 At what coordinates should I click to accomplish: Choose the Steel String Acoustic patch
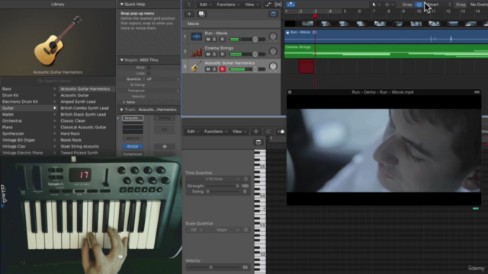click(79, 146)
